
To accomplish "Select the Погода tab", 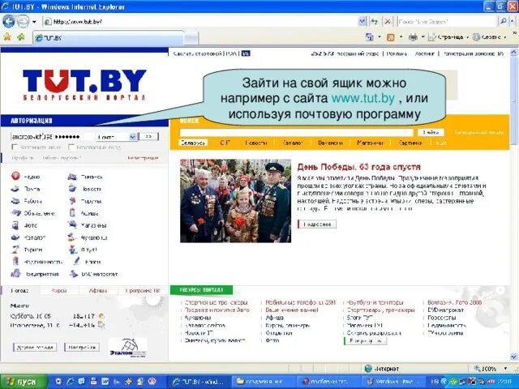I will [x=19, y=290].
